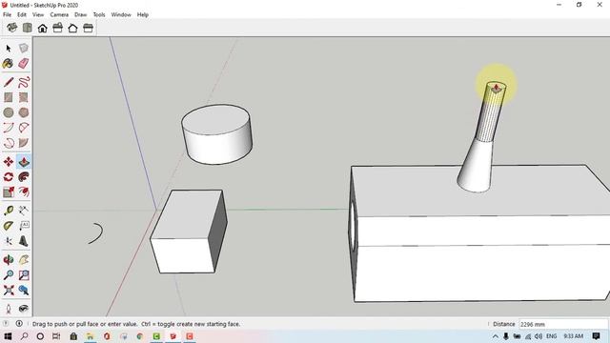610x343 pixels.
Task: Choose the Freehand drawing tool
Action: pos(24,82)
